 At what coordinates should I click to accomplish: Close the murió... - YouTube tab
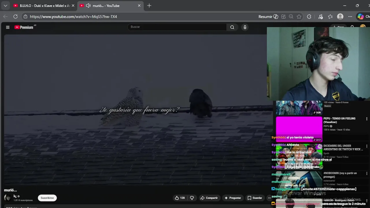click(x=139, y=5)
